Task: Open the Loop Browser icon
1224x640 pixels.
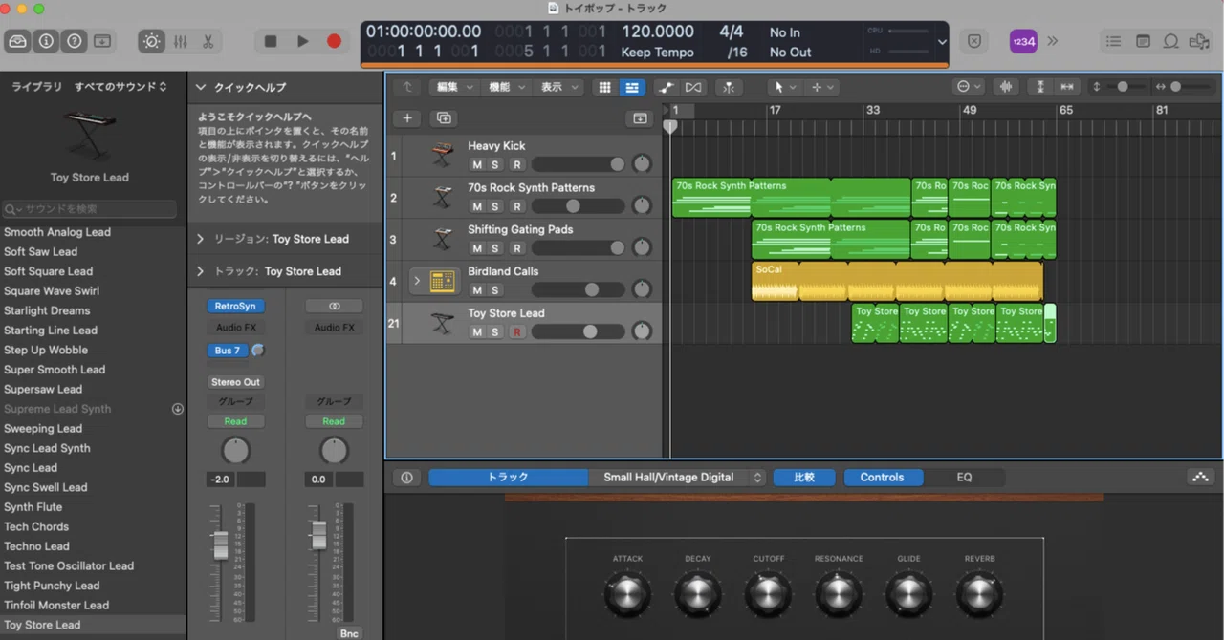Action: point(1171,41)
